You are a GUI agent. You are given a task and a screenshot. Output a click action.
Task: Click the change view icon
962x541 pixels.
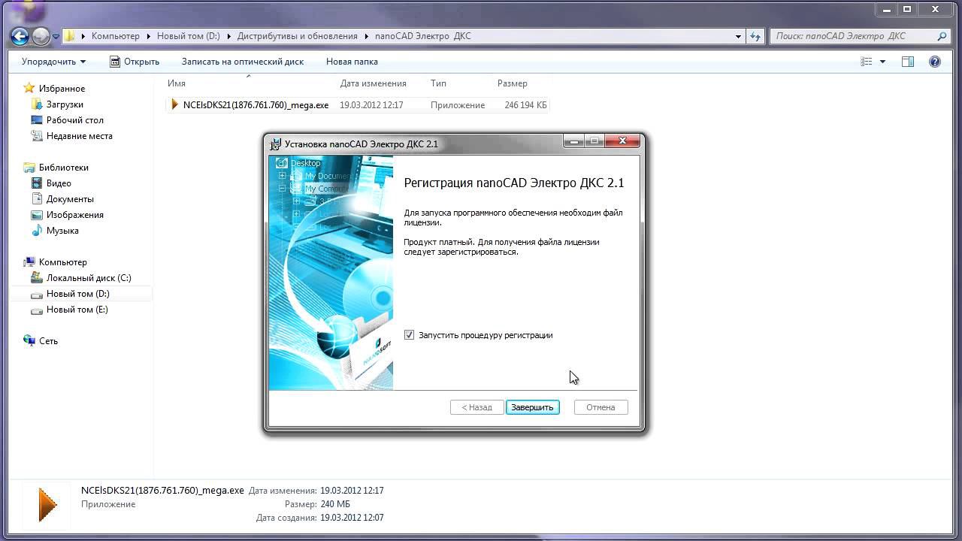(x=867, y=62)
